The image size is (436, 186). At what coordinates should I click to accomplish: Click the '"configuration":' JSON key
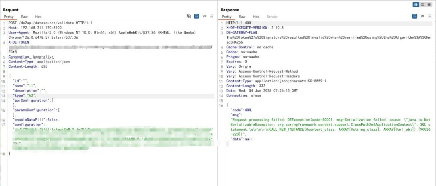pyautogui.click(x=29, y=125)
